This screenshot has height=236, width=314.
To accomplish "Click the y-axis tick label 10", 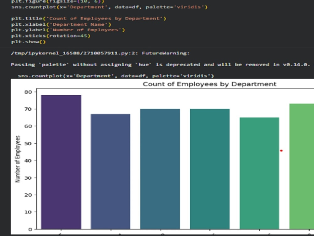I will (x=28, y=212).
